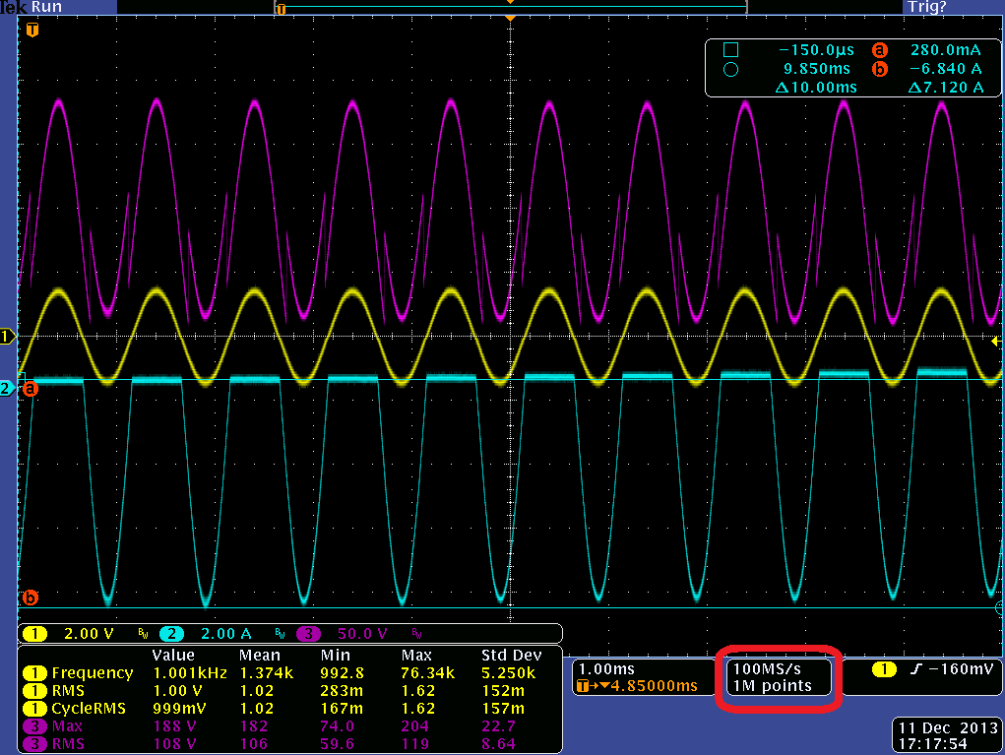1005x755 pixels.
Task: Click the 2.00 A channel 2 scale value
Action: (x=225, y=634)
